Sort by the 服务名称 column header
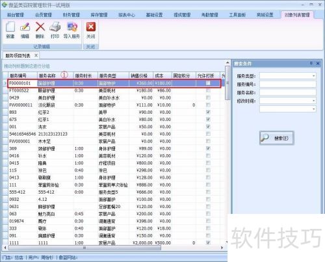The width and height of the screenshot is (325, 262). (55, 75)
